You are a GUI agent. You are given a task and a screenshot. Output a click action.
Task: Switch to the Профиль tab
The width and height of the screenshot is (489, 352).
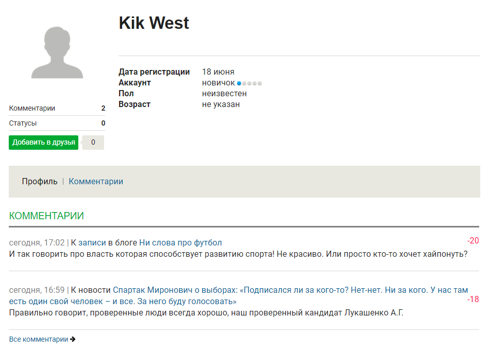40,181
